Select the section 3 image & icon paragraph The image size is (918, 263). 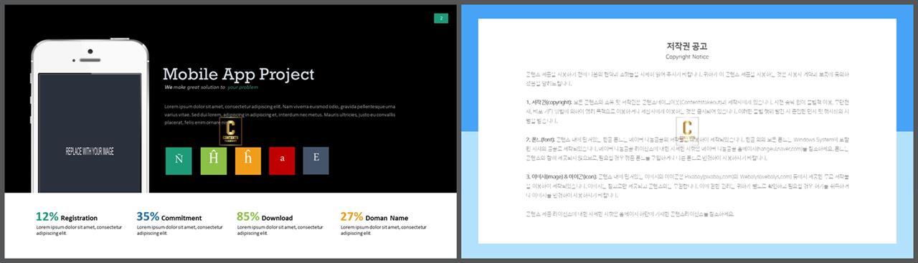[x=687, y=186]
